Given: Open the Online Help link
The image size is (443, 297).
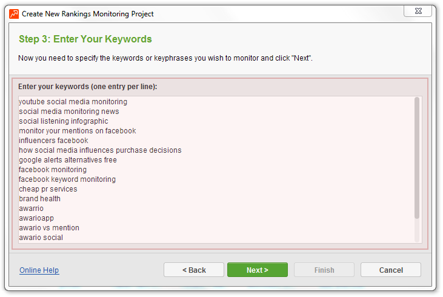Looking at the screenshot, I should tap(39, 270).
